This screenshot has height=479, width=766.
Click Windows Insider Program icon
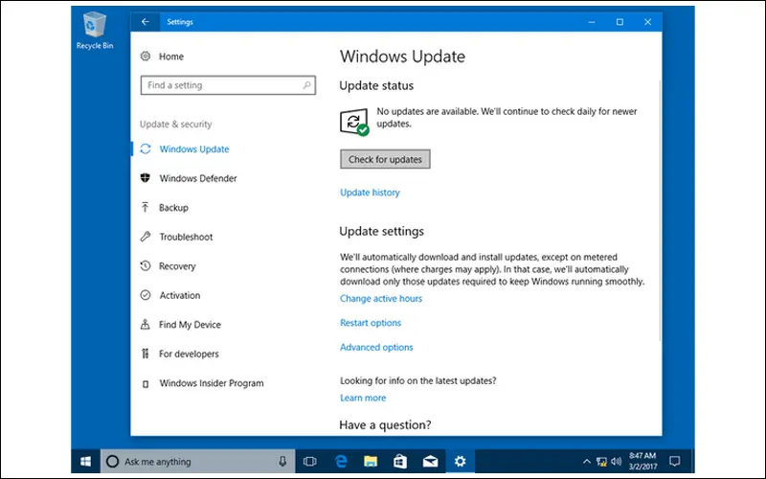pos(146,384)
